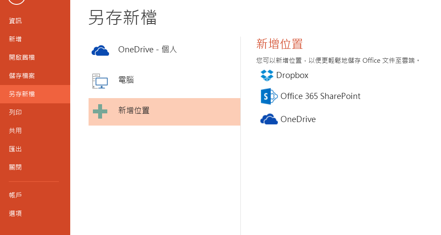The image size is (441, 235).
Task: Add Office 365 SharePoint as location
Action: (311, 96)
